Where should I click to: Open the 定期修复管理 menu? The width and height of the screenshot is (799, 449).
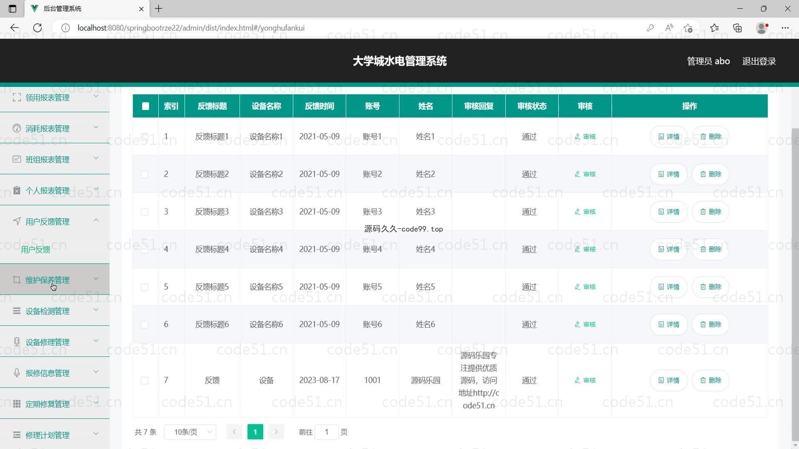[x=55, y=404]
